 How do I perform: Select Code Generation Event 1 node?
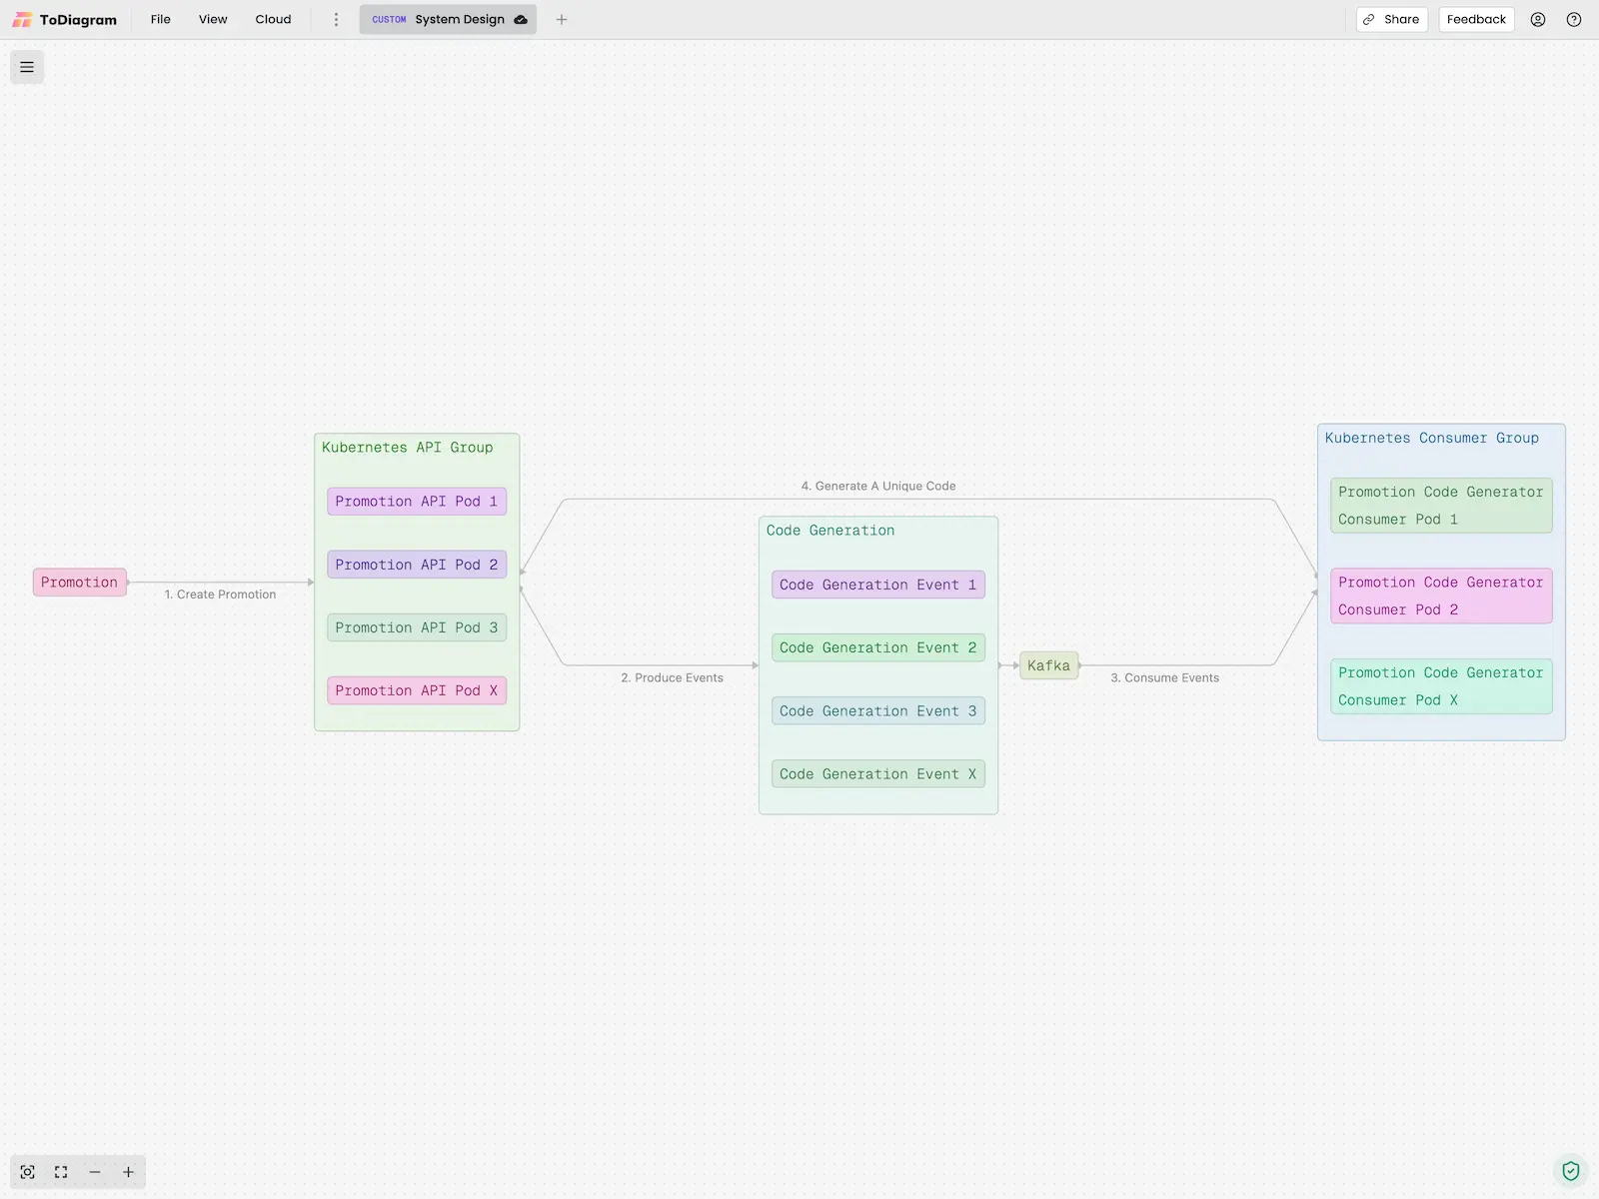(x=878, y=585)
